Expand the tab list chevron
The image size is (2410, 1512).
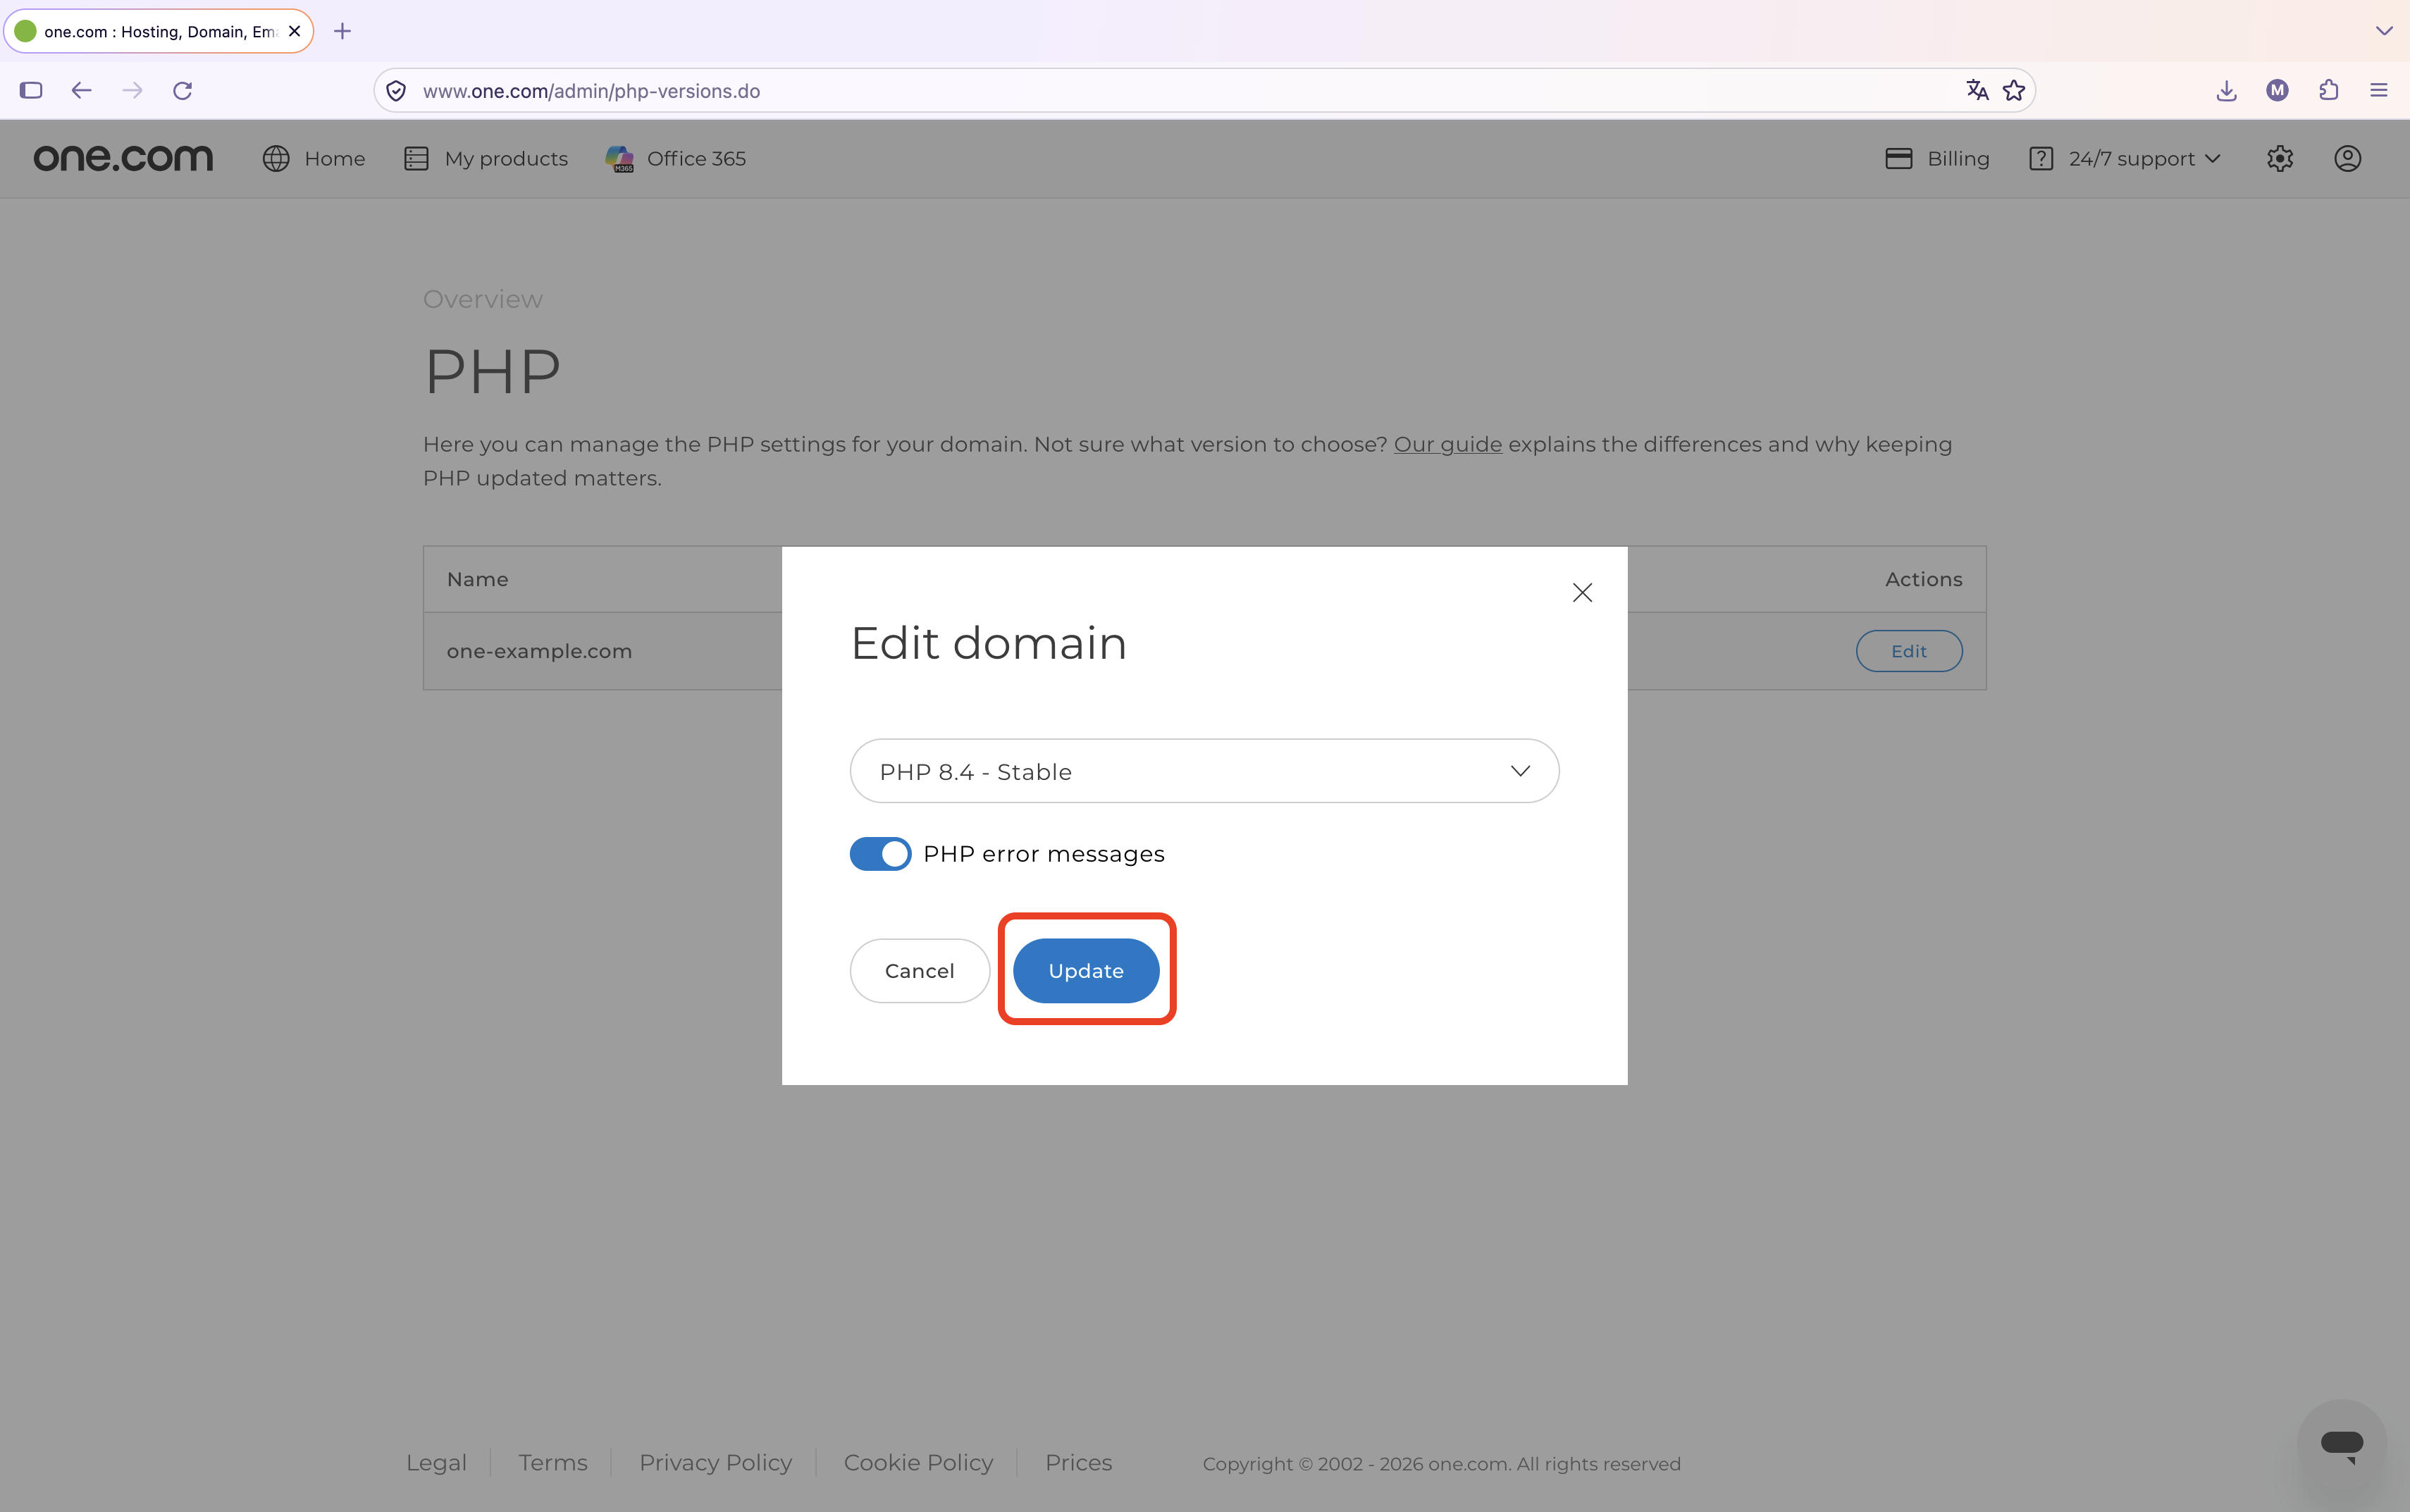[2384, 31]
